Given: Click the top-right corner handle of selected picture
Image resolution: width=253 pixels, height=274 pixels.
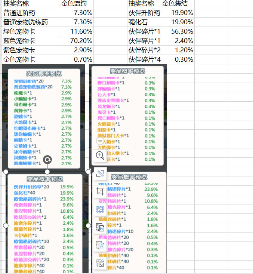Looking at the screenshot, I should click(x=89, y=172).
